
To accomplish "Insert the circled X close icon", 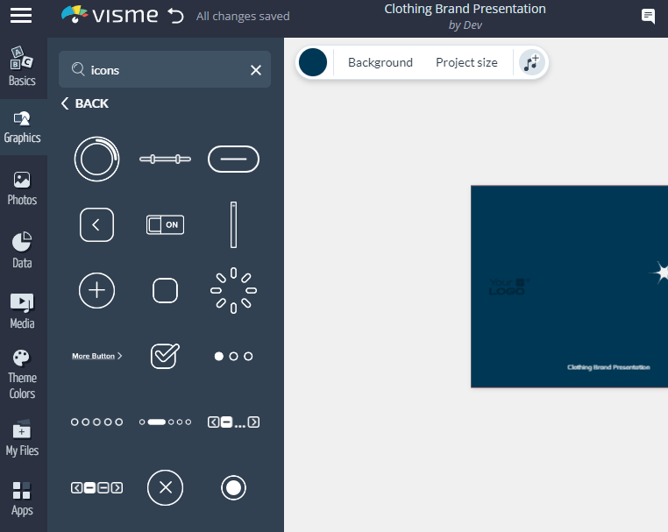I will (166, 487).
